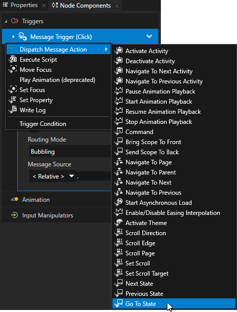Click Send Scope To Back icon
The image size is (237, 312).
[x=119, y=152]
